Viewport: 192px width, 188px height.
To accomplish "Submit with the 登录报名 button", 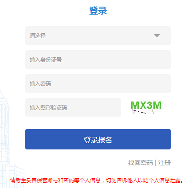I will point(98,139).
